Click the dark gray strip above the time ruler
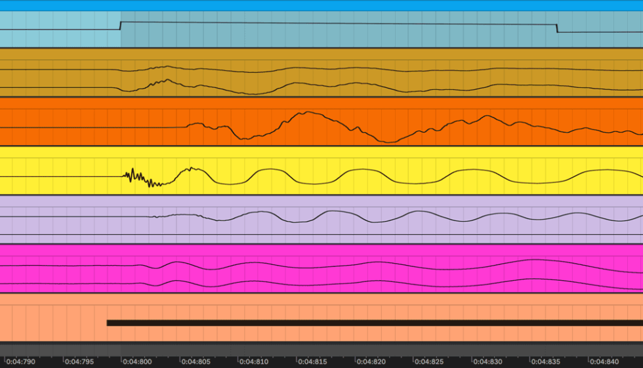643x368 pixels. pyautogui.click(x=321, y=349)
